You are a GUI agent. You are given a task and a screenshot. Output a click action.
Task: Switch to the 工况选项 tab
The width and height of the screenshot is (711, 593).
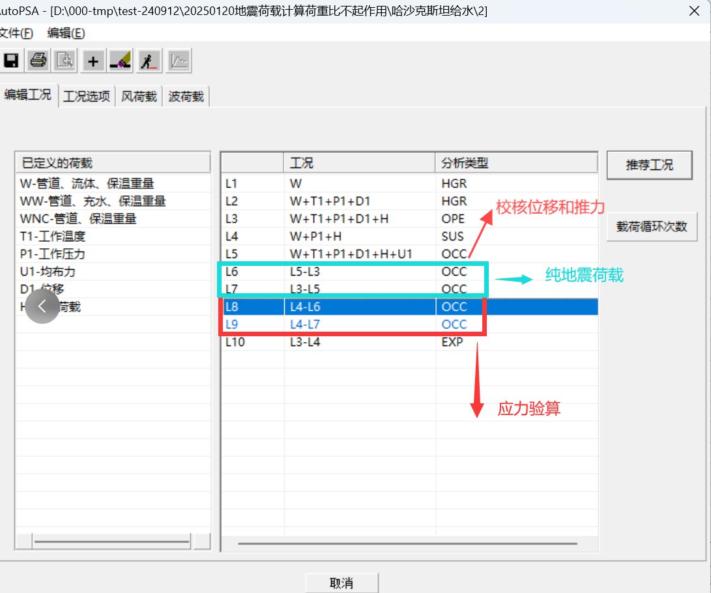tap(87, 96)
